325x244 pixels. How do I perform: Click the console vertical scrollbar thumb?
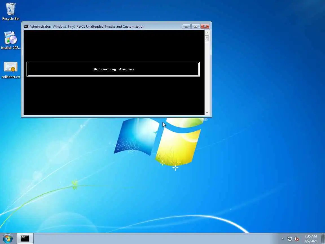click(x=207, y=38)
